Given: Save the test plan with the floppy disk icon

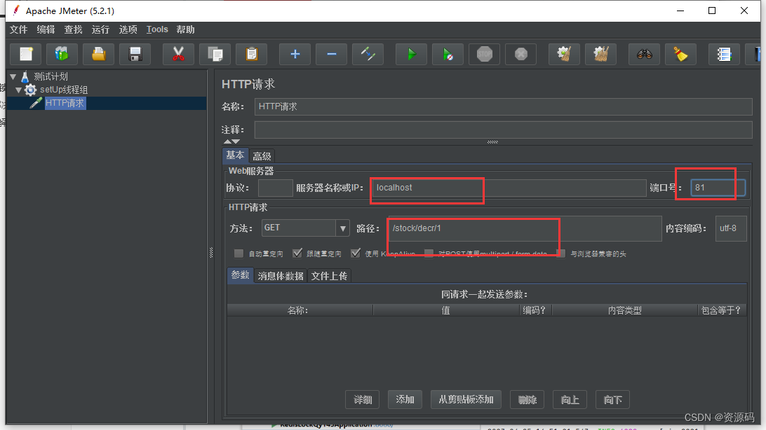Looking at the screenshot, I should pos(135,54).
